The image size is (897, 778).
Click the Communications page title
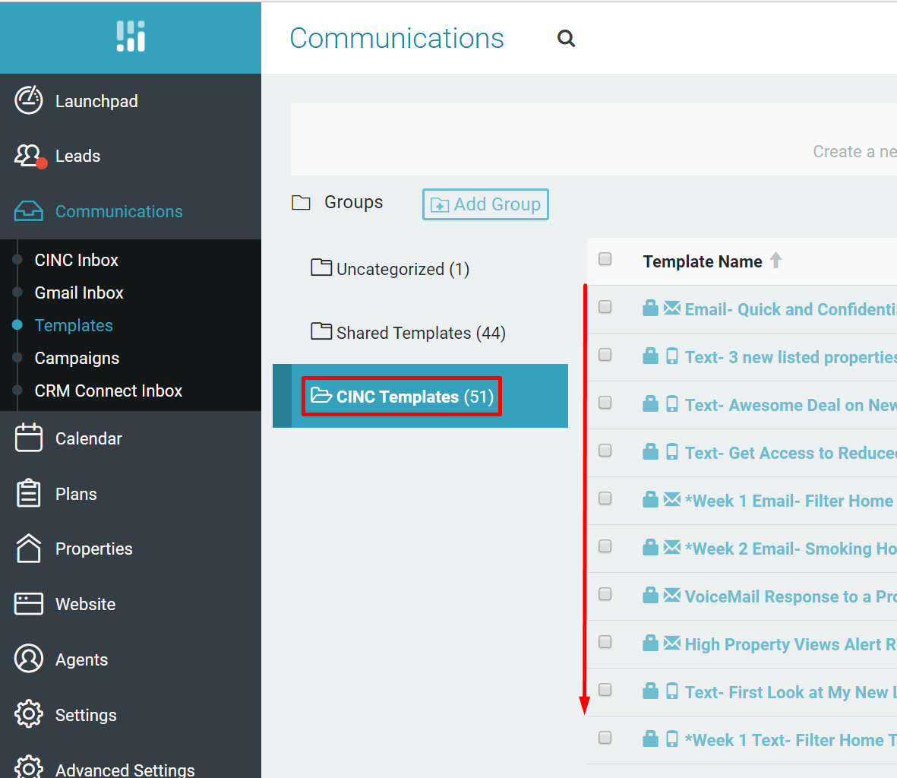396,38
